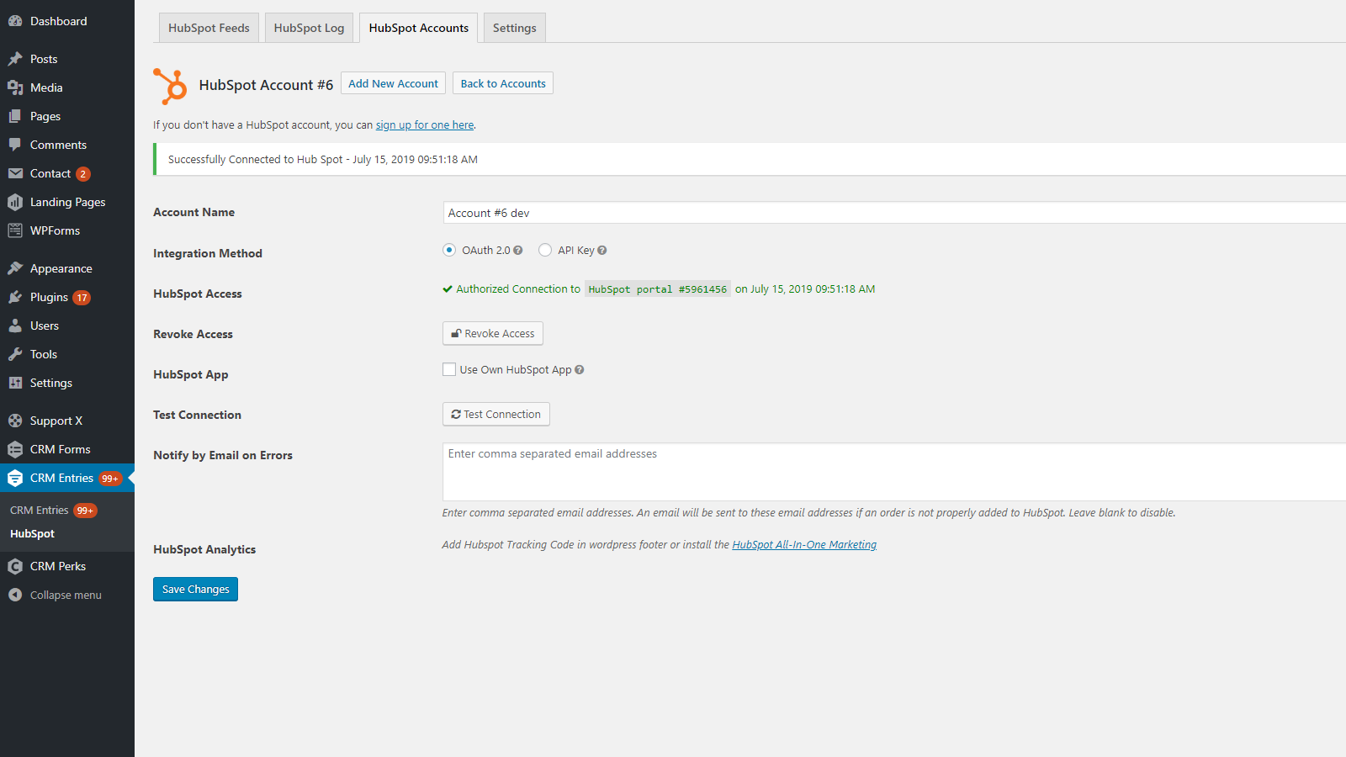Click the Comments bubble icon
Image resolution: width=1346 pixels, height=757 pixels.
[x=15, y=145]
